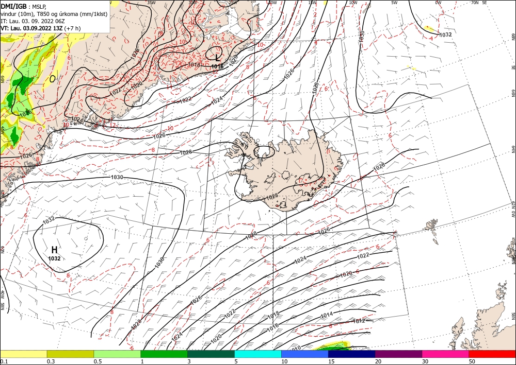
Task: Pick the blue 10 mm legend swatch
Action: pyautogui.click(x=305, y=354)
